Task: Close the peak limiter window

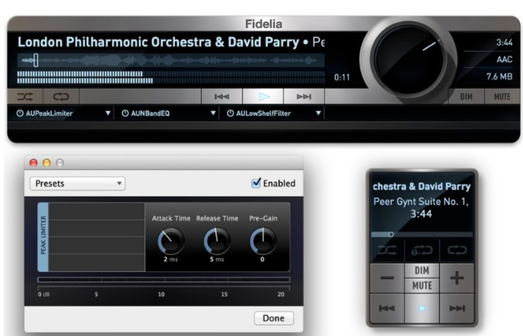Action: coord(34,163)
